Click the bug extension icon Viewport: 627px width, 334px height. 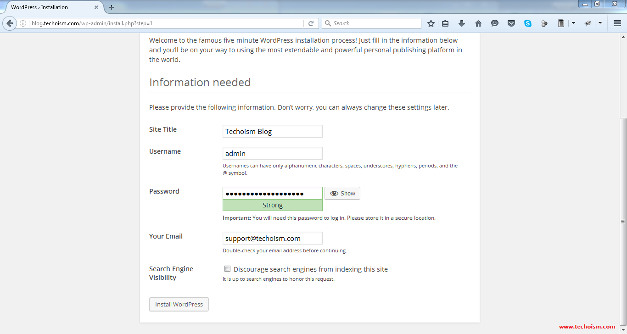pyautogui.click(x=588, y=23)
